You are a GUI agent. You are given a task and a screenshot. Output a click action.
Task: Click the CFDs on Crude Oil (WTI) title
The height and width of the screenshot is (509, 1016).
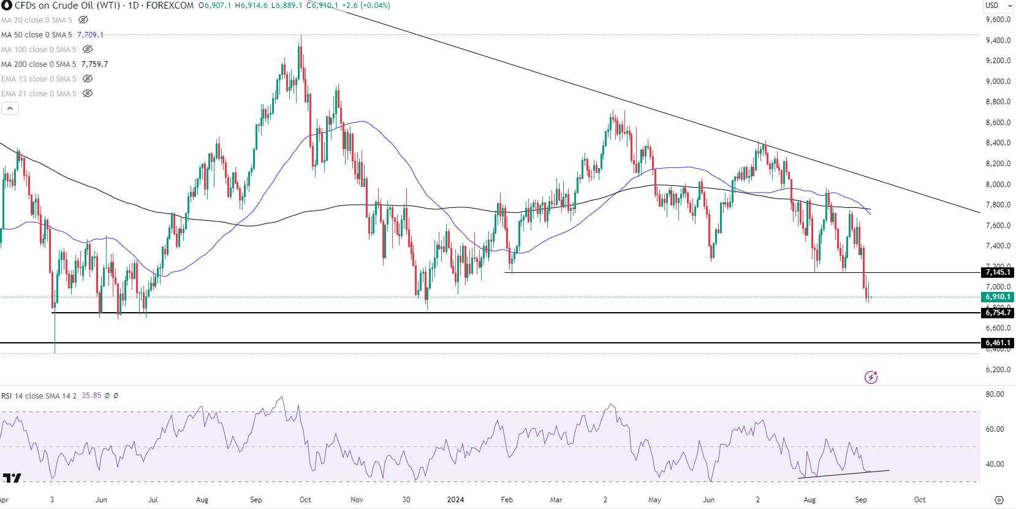pyautogui.click(x=67, y=6)
